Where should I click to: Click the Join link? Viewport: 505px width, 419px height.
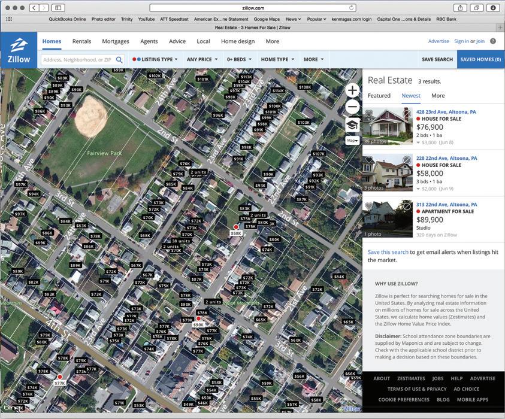480,41
